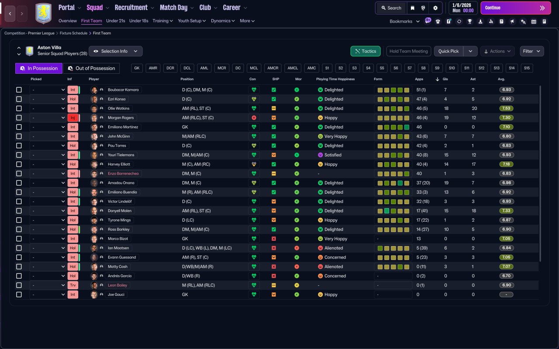
Task: Open the Picked dropdown for John McGinn
Action: [x=48, y=137]
